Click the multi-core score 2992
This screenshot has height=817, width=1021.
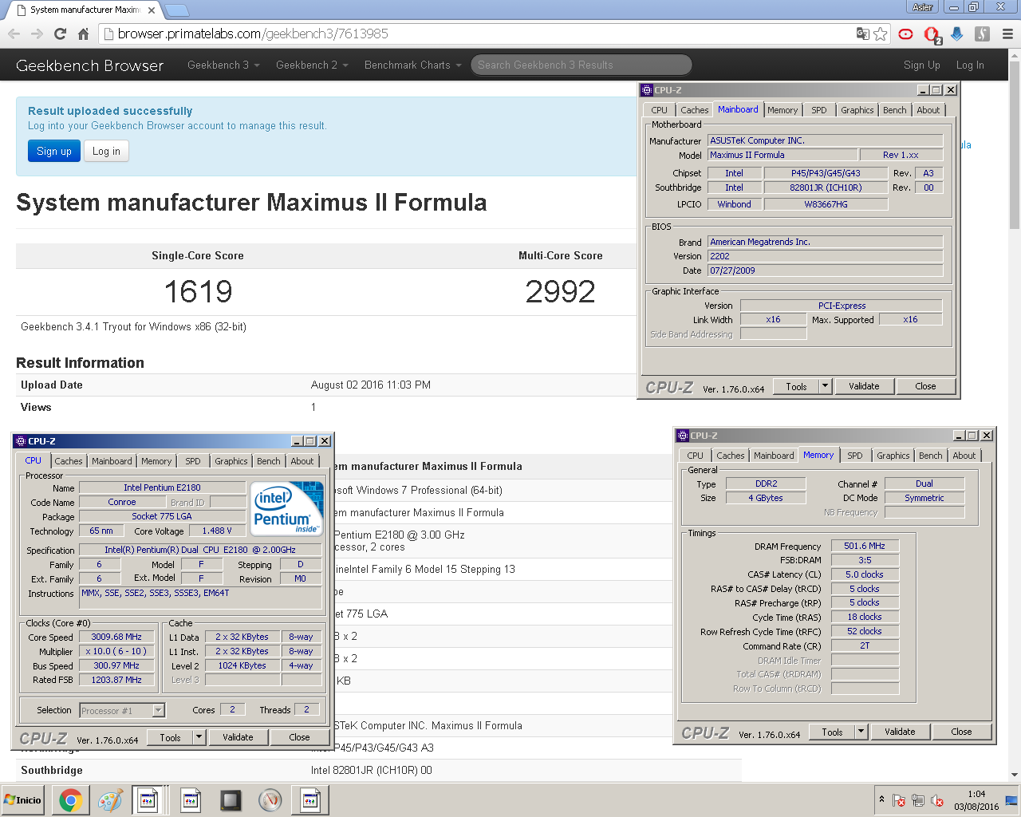tap(560, 292)
